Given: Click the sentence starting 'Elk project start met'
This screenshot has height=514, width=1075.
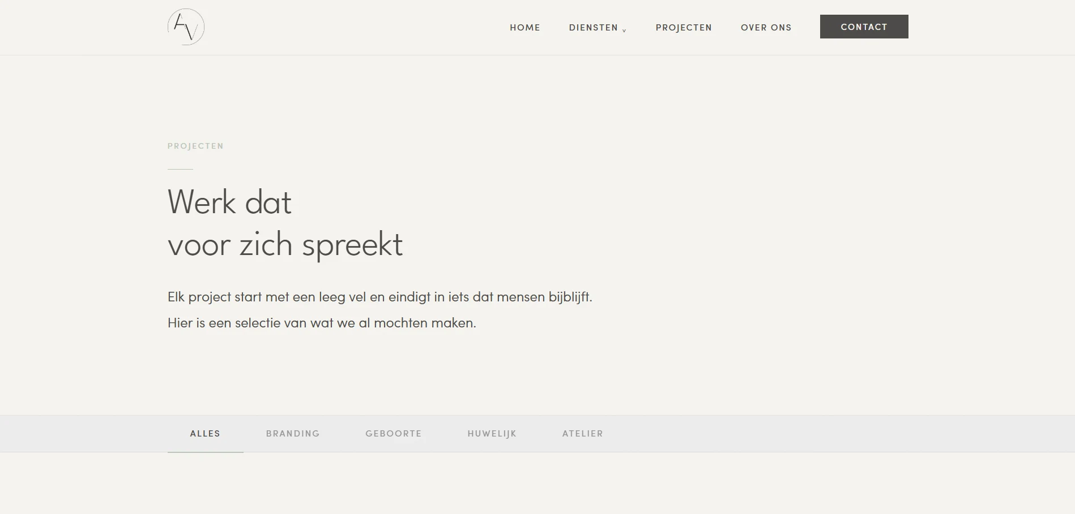Looking at the screenshot, I should coord(379,297).
